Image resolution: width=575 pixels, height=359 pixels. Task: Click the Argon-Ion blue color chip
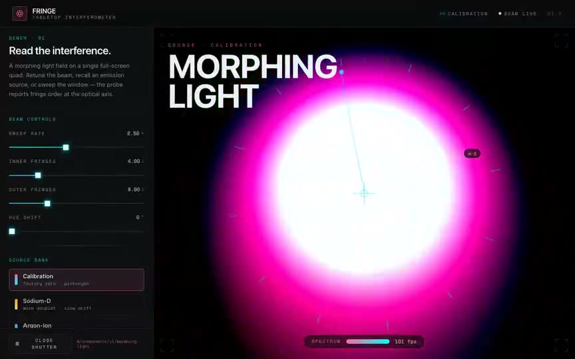pyautogui.click(x=16, y=326)
